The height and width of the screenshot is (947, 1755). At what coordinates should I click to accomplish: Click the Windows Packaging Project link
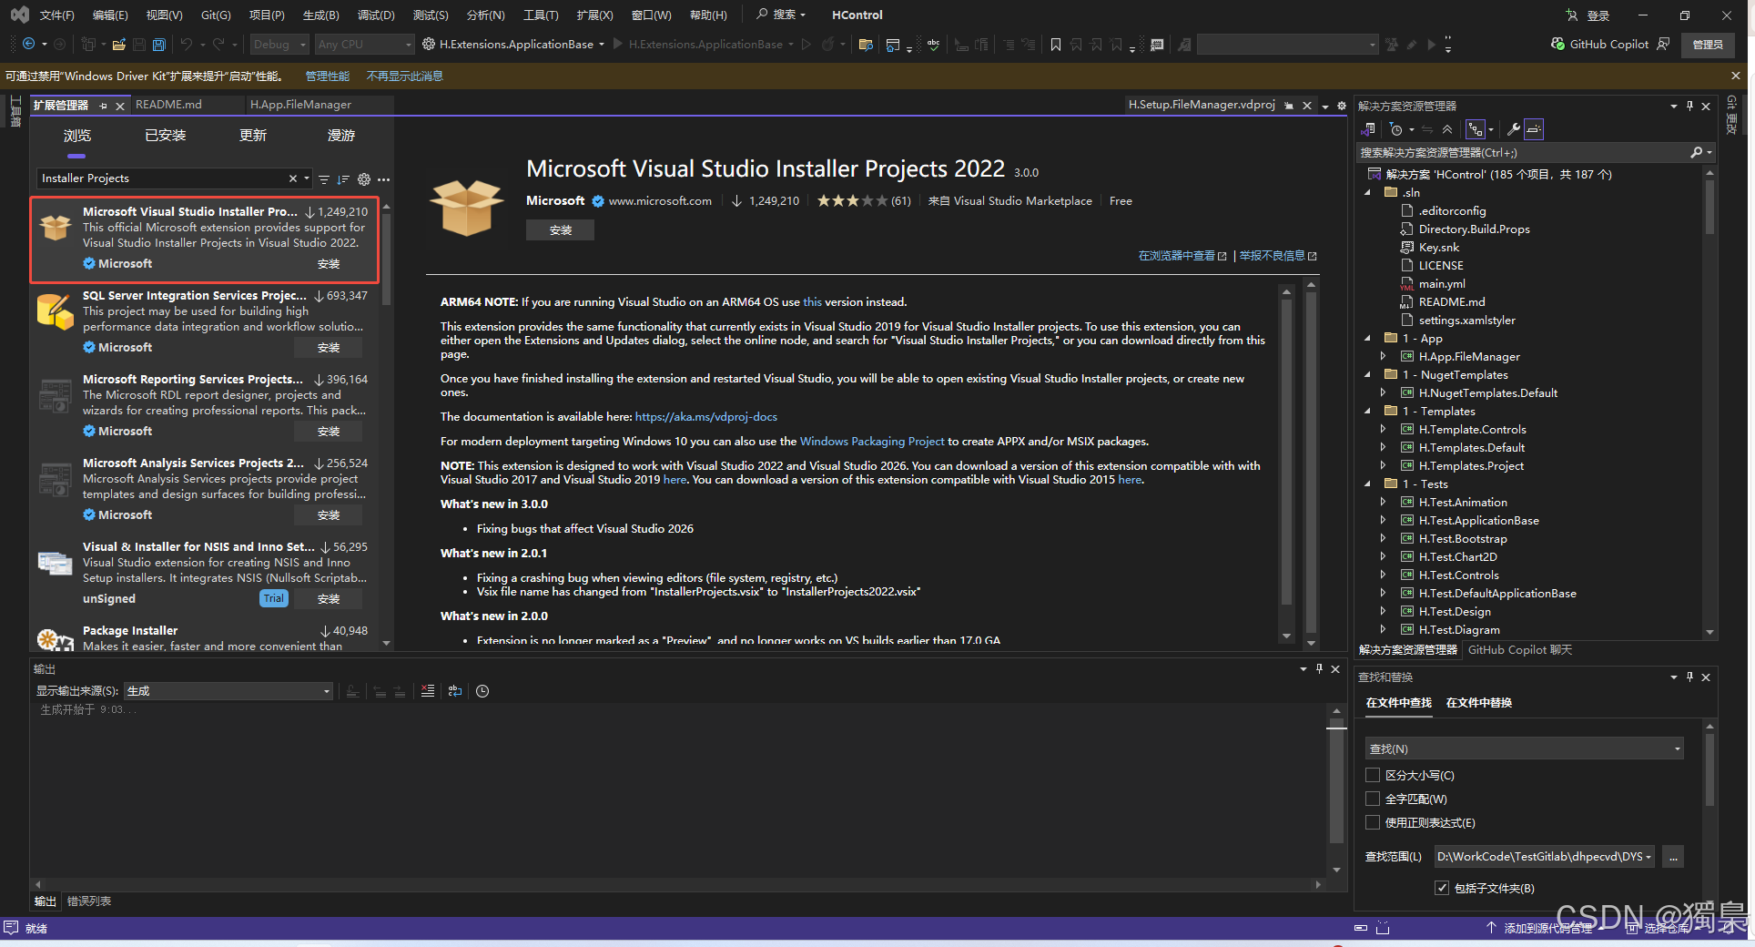[872, 441]
